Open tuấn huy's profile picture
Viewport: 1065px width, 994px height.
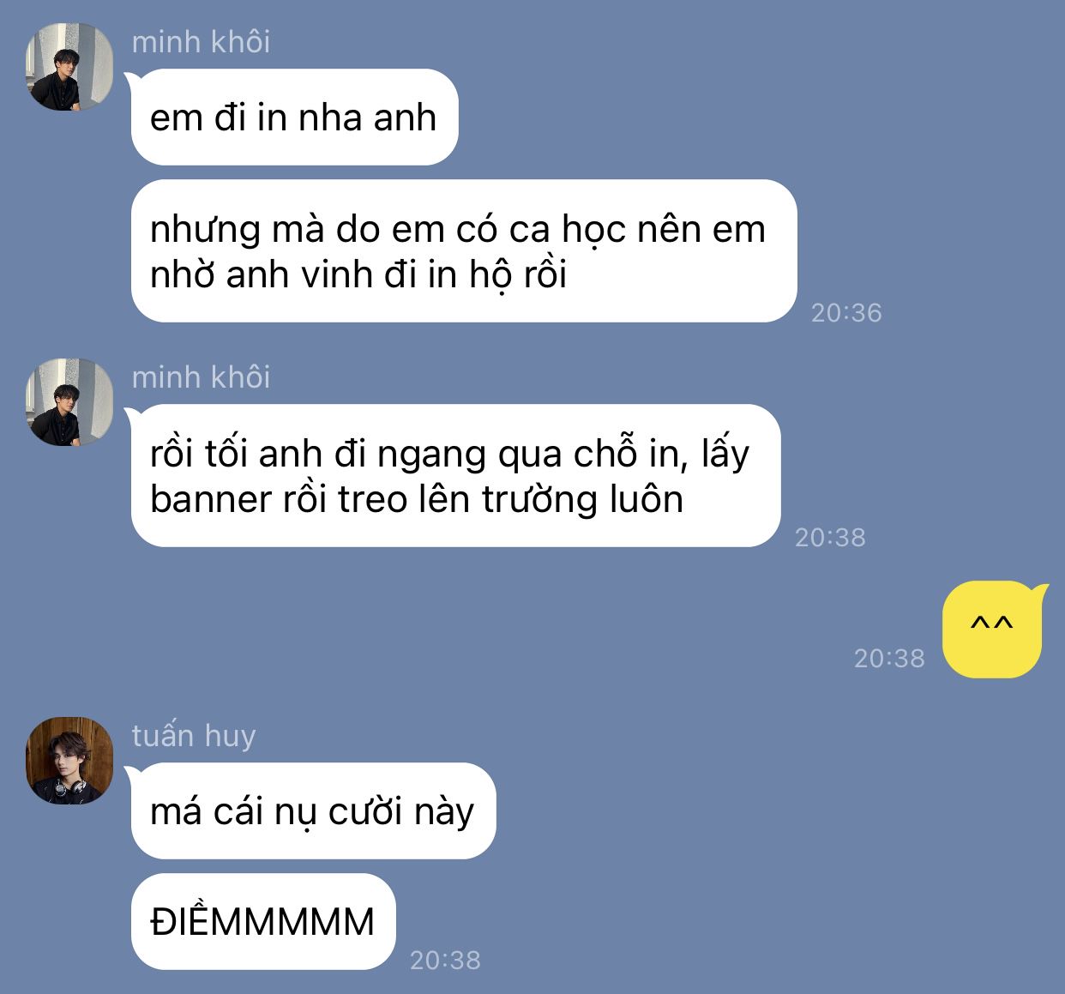[69, 761]
